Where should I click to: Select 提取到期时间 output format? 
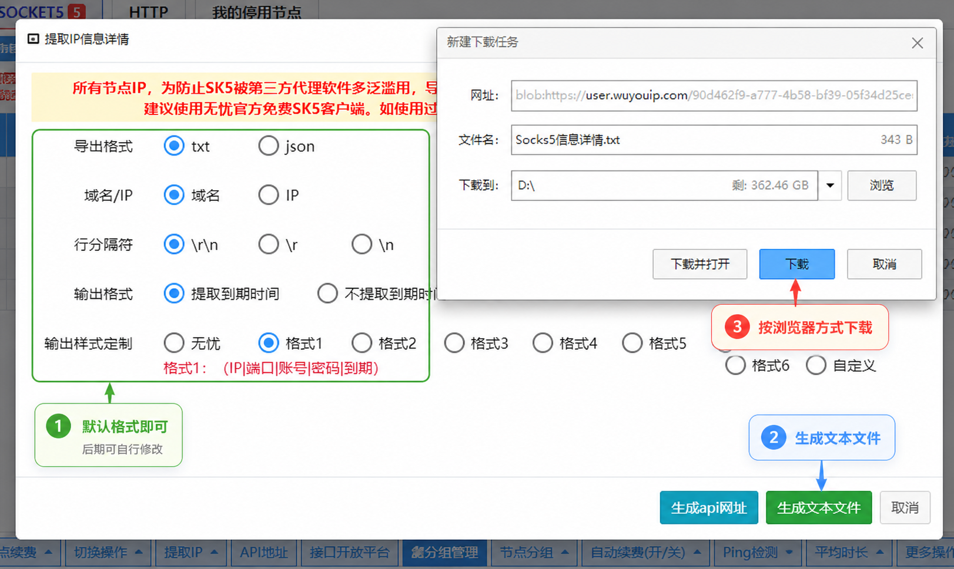173,294
